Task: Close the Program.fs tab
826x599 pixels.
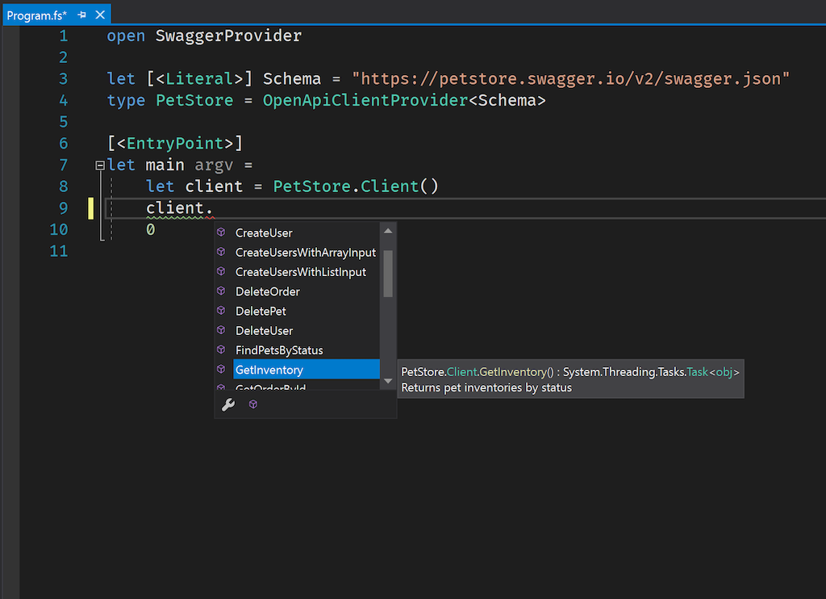Action: [99, 15]
